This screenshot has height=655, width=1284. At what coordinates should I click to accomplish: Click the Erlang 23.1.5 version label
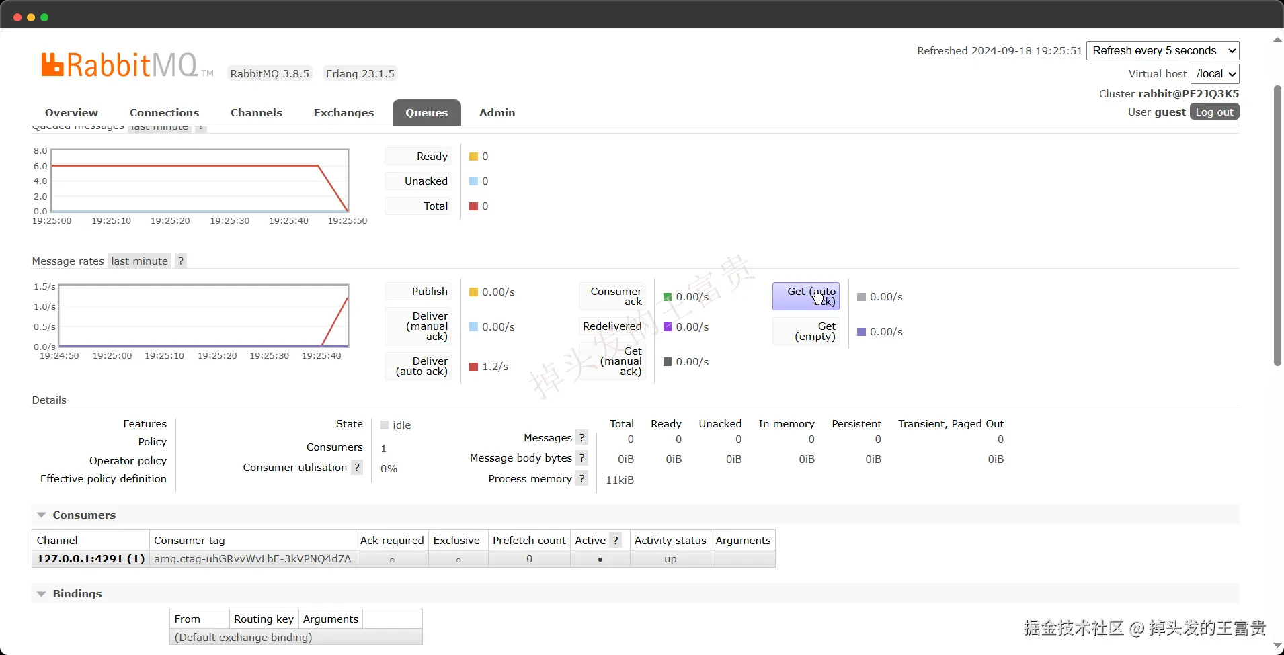click(x=360, y=74)
